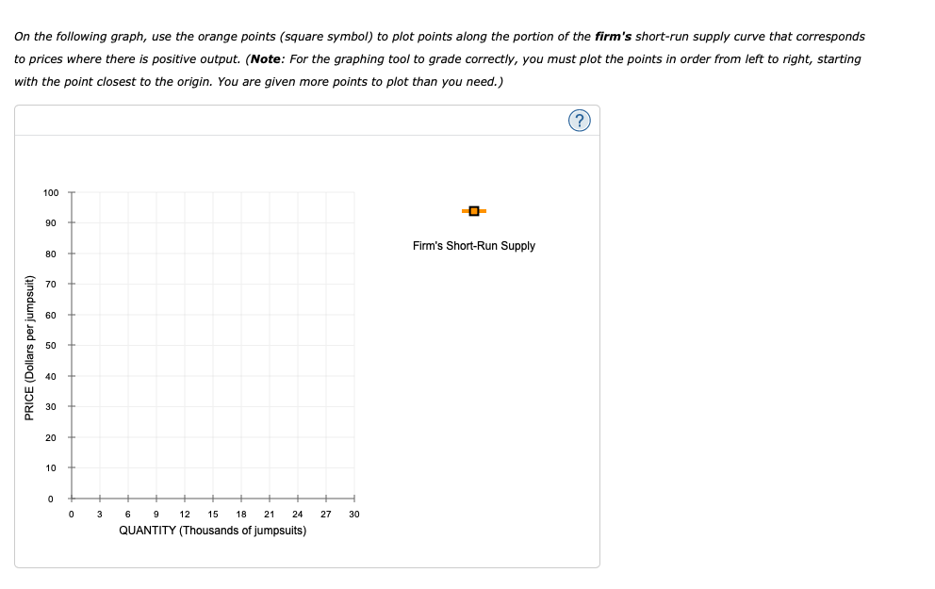
Task: Place a point at quantity 15, price 50
Action: click(x=212, y=345)
